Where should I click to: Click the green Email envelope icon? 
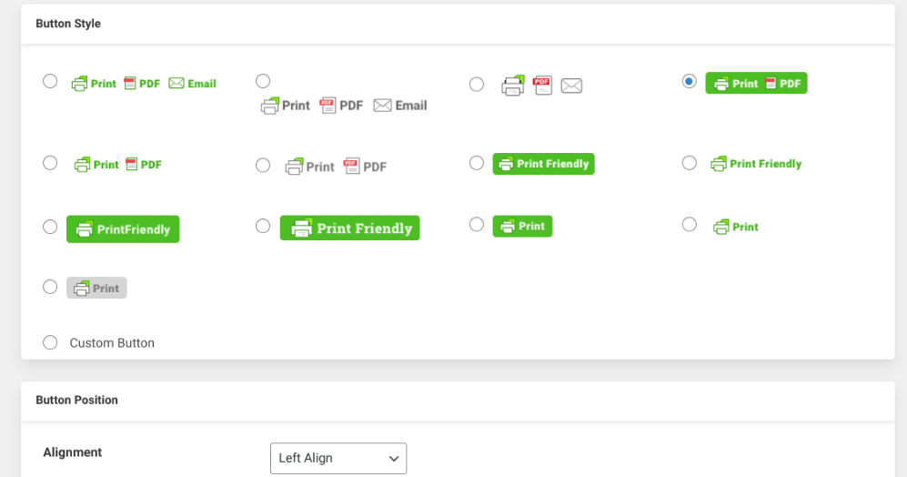click(x=176, y=83)
